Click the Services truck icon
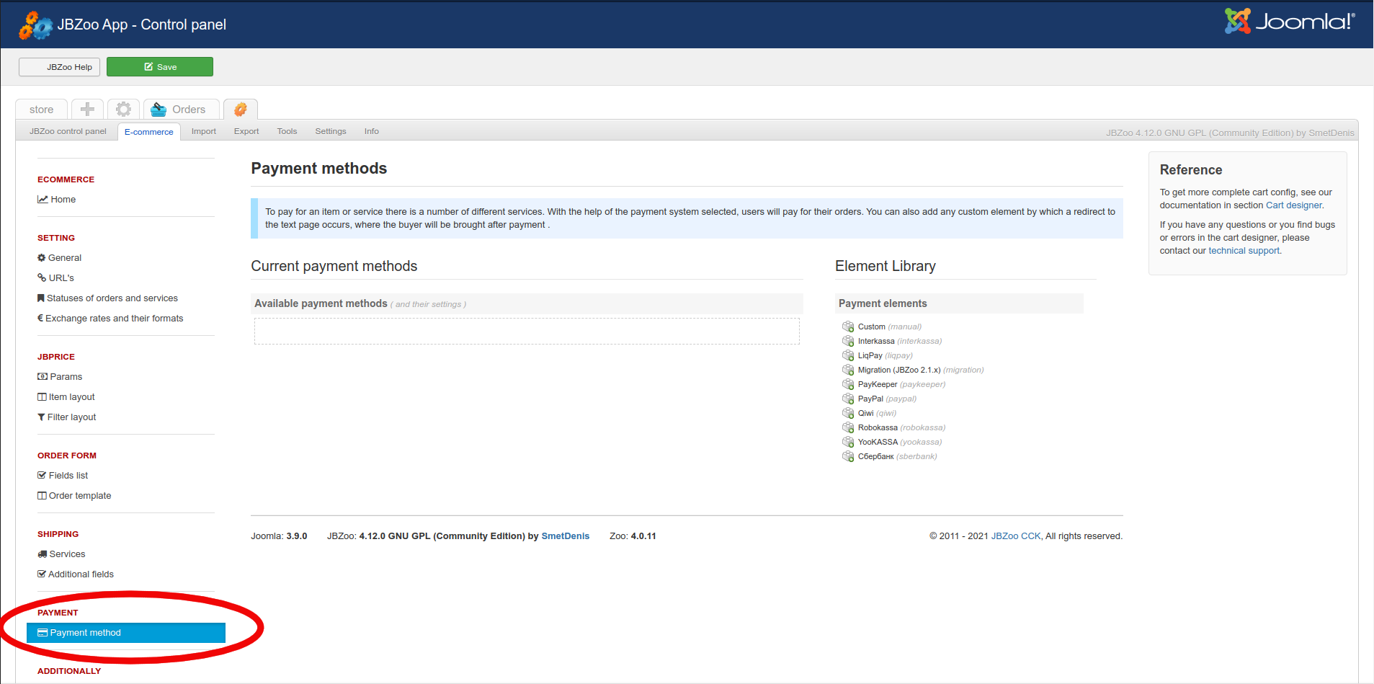 pos(42,554)
